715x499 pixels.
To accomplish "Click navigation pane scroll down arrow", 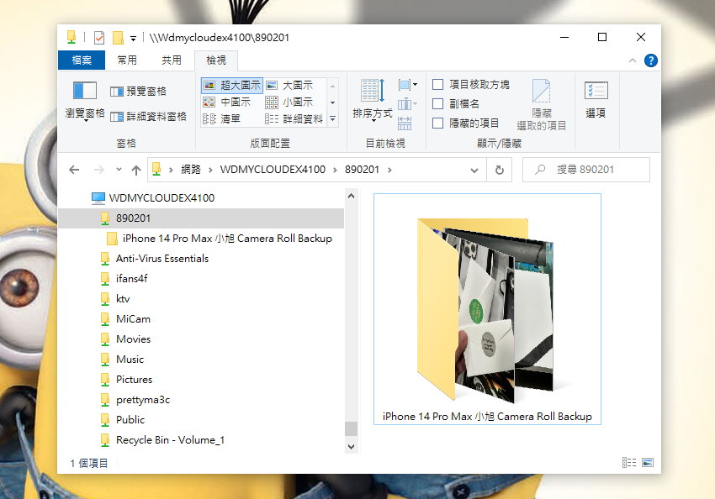I will click(351, 447).
